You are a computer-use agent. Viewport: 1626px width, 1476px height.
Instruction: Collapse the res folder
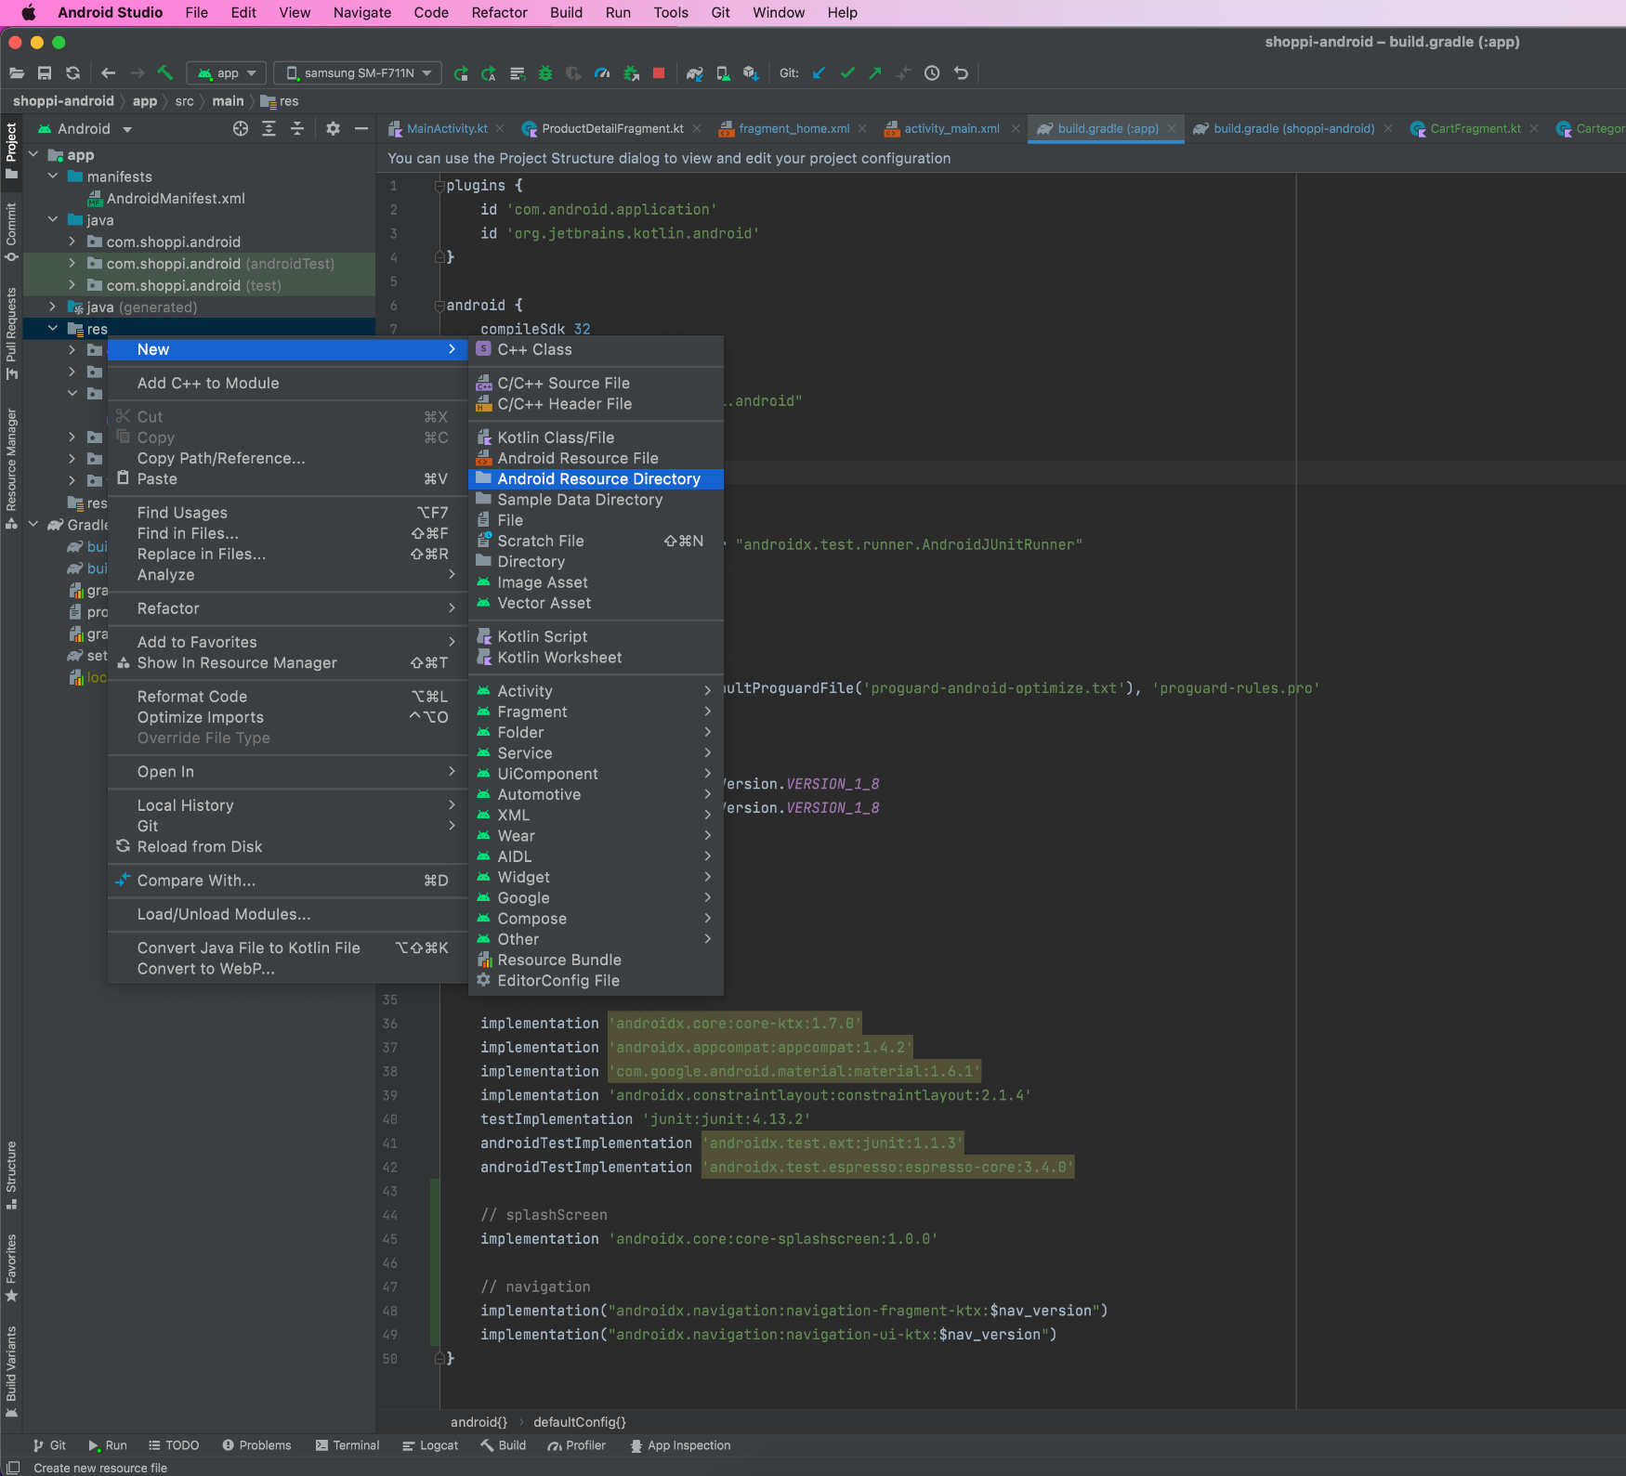(x=53, y=329)
